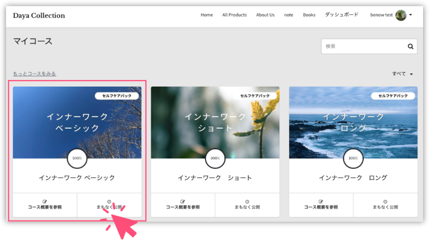Open the benow test user avatar
This screenshot has height=245, width=429.
401,15
